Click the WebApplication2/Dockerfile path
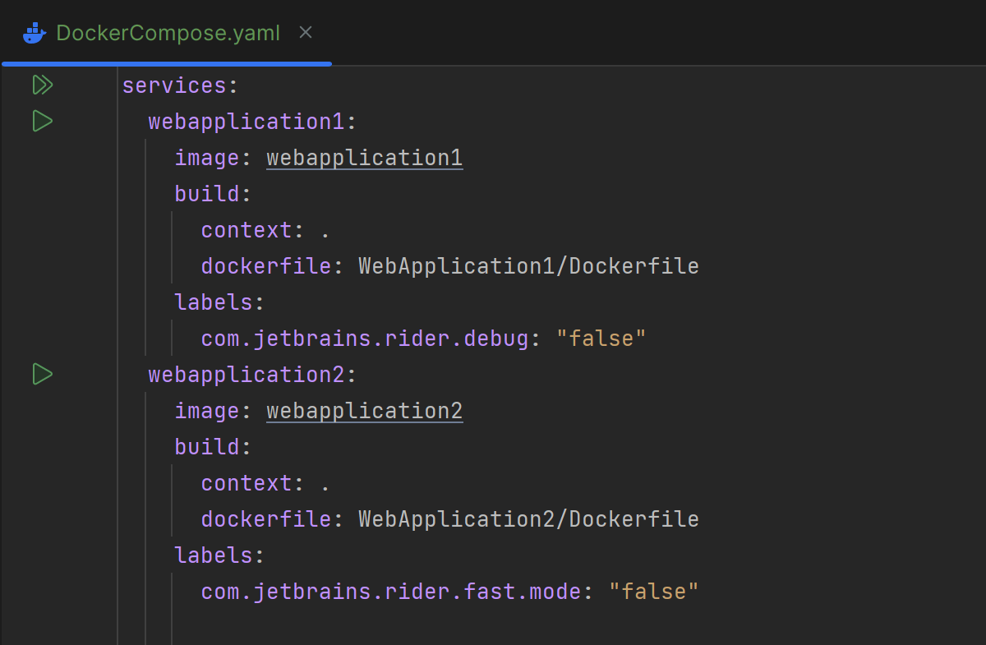 (528, 519)
